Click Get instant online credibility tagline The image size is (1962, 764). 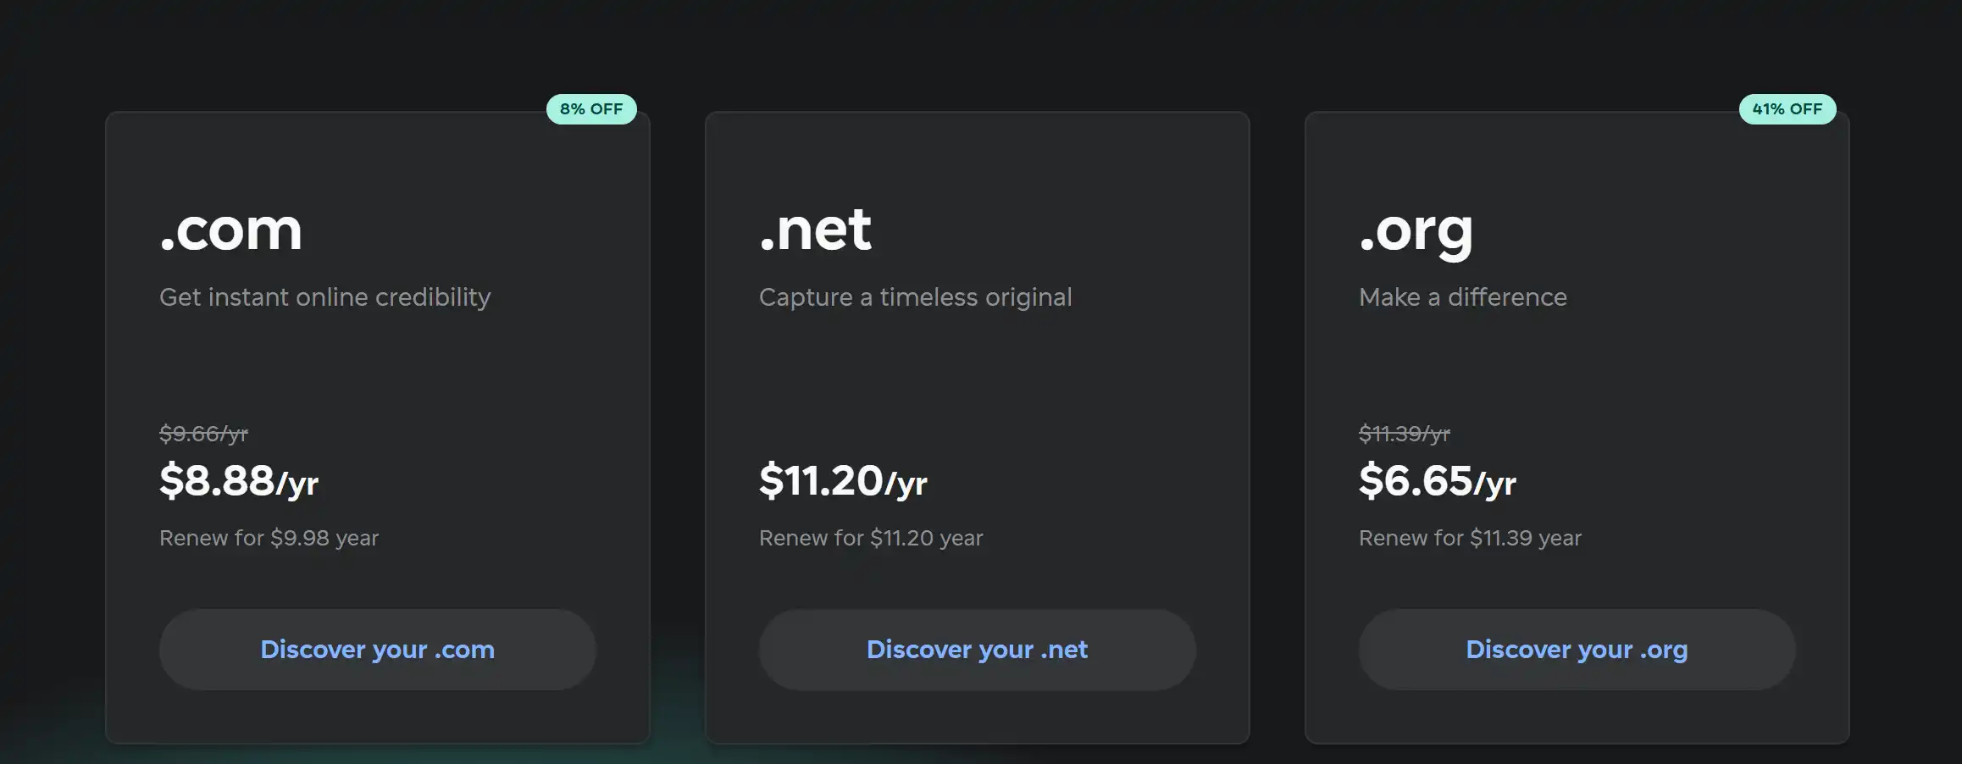[x=324, y=298]
